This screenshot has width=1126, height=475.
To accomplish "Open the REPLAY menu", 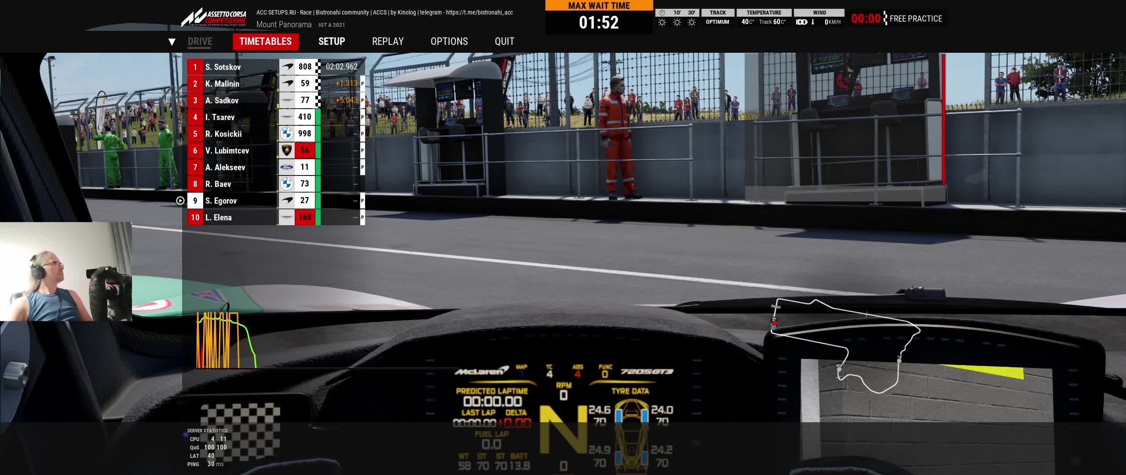I will click(x=388, y=41).
